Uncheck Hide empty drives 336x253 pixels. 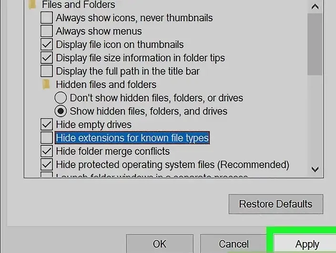click(x=47, y=124)
